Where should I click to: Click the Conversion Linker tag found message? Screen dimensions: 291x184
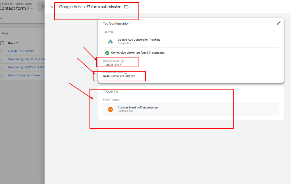pyautogui.click(x=138, y=53)
